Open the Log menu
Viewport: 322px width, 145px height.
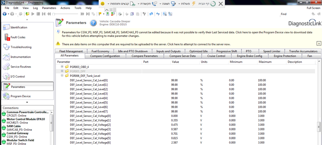(x=35, y=8)
